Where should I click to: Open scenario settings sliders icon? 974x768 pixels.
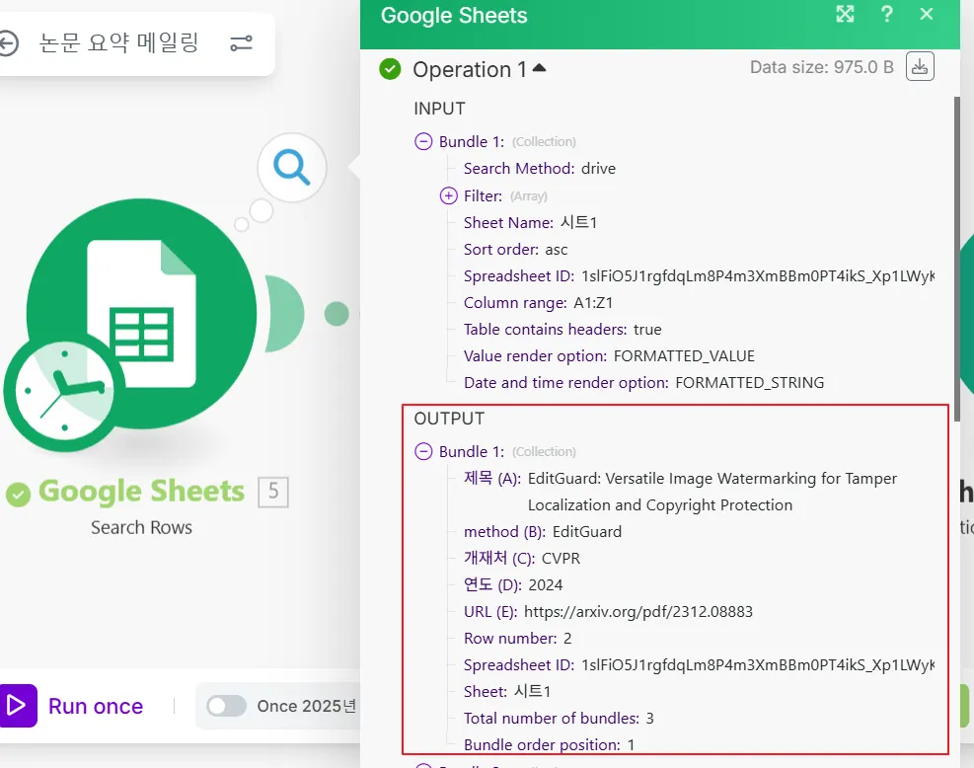point(241,43)
